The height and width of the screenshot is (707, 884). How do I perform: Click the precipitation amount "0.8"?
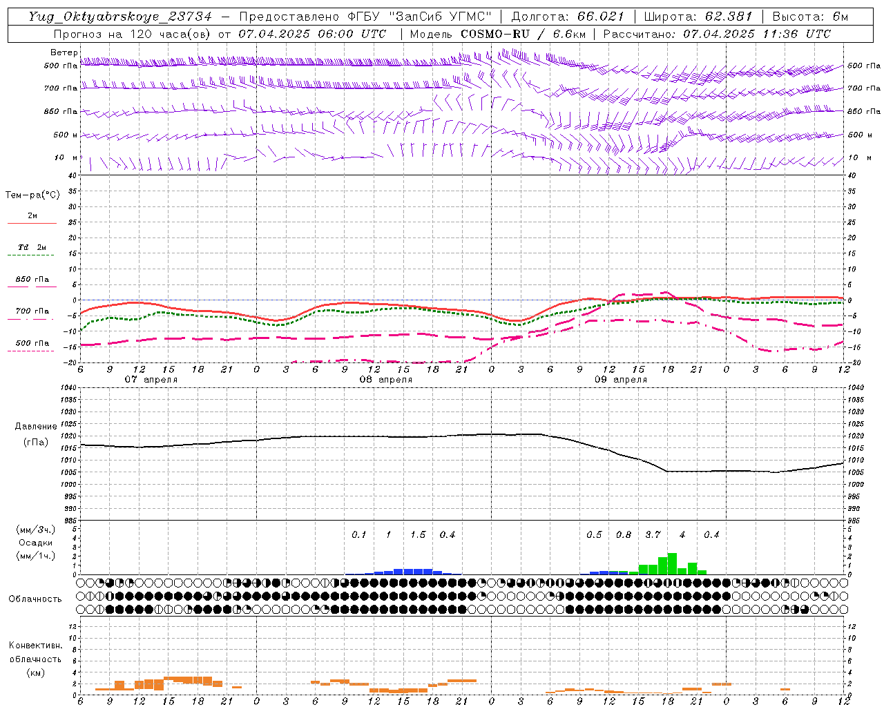pyautogui.click(x=624, y=534)
